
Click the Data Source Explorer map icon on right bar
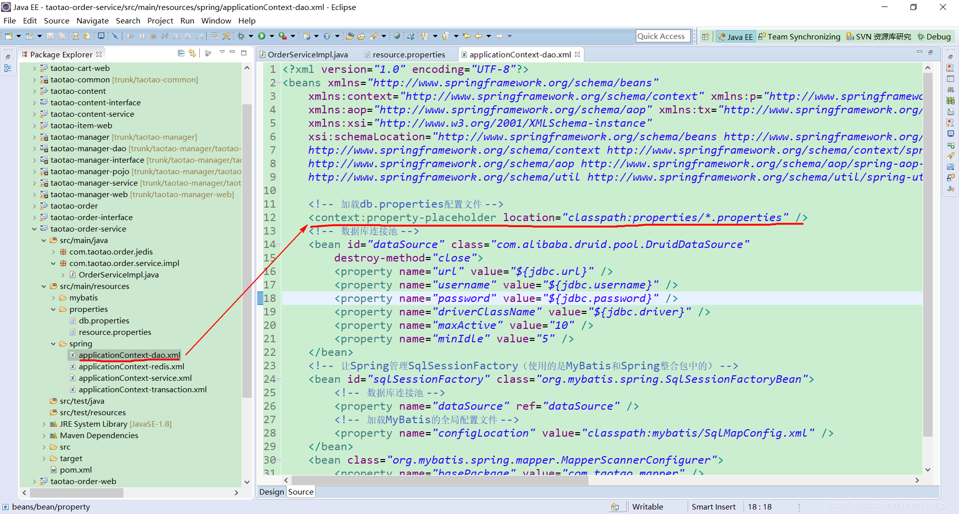click(x=951, y=100)
